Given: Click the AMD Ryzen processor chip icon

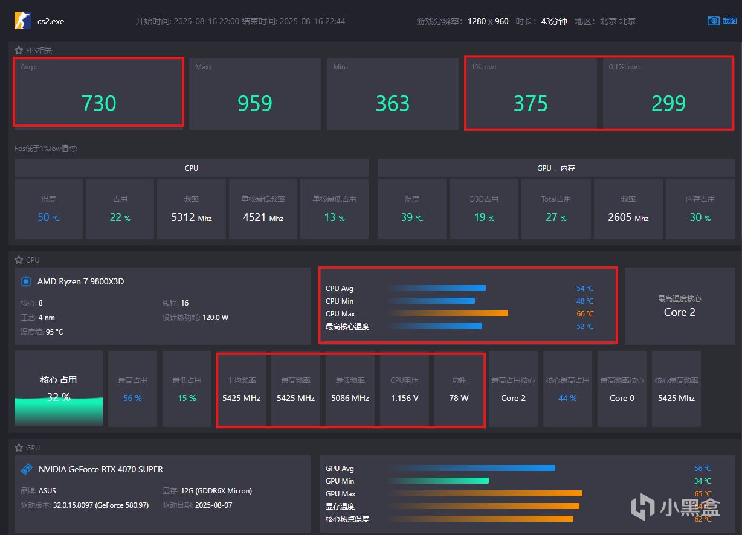Looking at the screenshot, I should pos(26,281).
